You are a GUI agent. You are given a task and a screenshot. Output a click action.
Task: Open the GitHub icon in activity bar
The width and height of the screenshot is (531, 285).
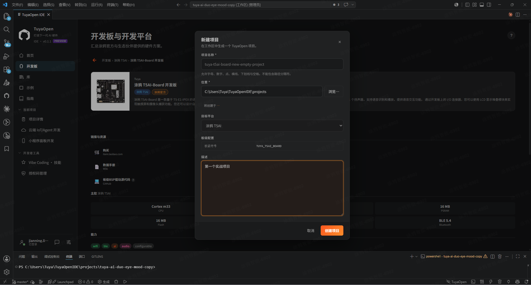tap(7, 96)
